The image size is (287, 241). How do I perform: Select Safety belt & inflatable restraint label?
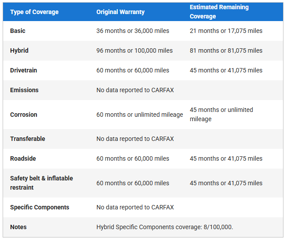point(41,183)
